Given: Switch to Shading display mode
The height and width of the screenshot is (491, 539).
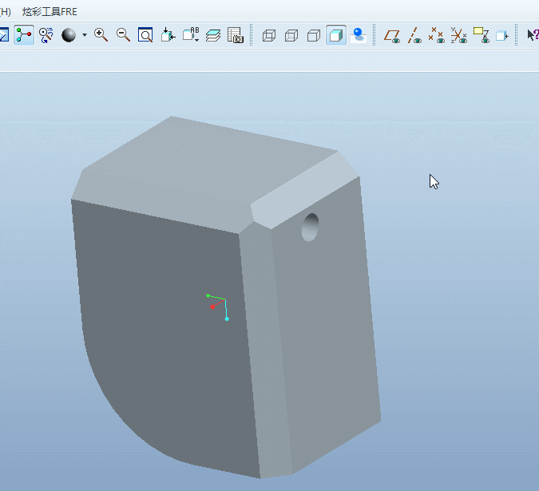Looking at the screenshot, I should [x=336, y=35].
